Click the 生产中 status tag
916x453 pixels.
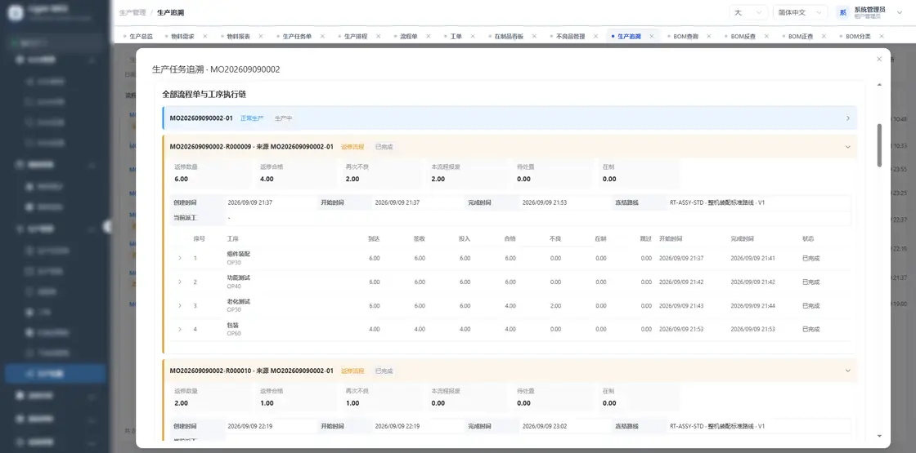(283, 118)
